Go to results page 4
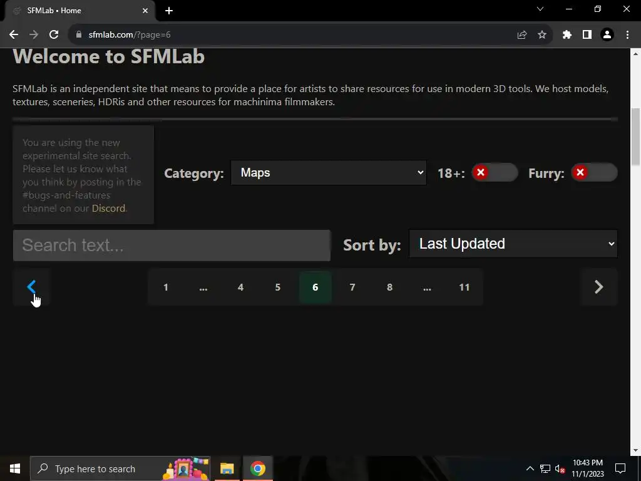641x481 pixels. [240, 287]
